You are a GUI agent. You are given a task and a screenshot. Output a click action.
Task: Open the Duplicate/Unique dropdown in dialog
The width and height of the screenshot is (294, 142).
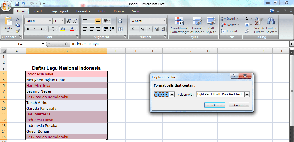coord(172,95)
